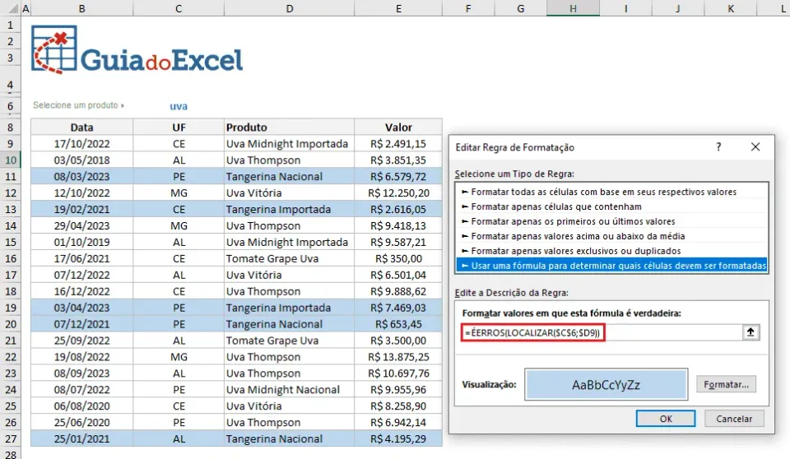Click value cell R$ 13.875,25

(x=398, y=357)
